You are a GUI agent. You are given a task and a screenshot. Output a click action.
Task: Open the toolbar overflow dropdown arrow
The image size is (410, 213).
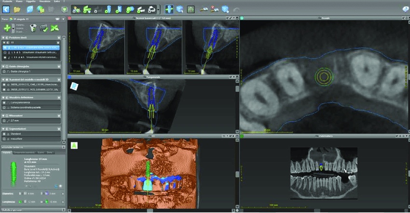[x=159, y=9]
